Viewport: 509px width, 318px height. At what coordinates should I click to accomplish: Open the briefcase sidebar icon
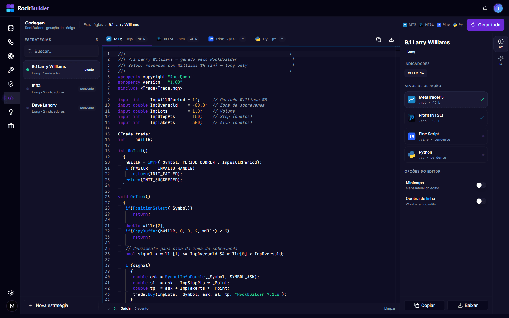(x=11, y=126)
